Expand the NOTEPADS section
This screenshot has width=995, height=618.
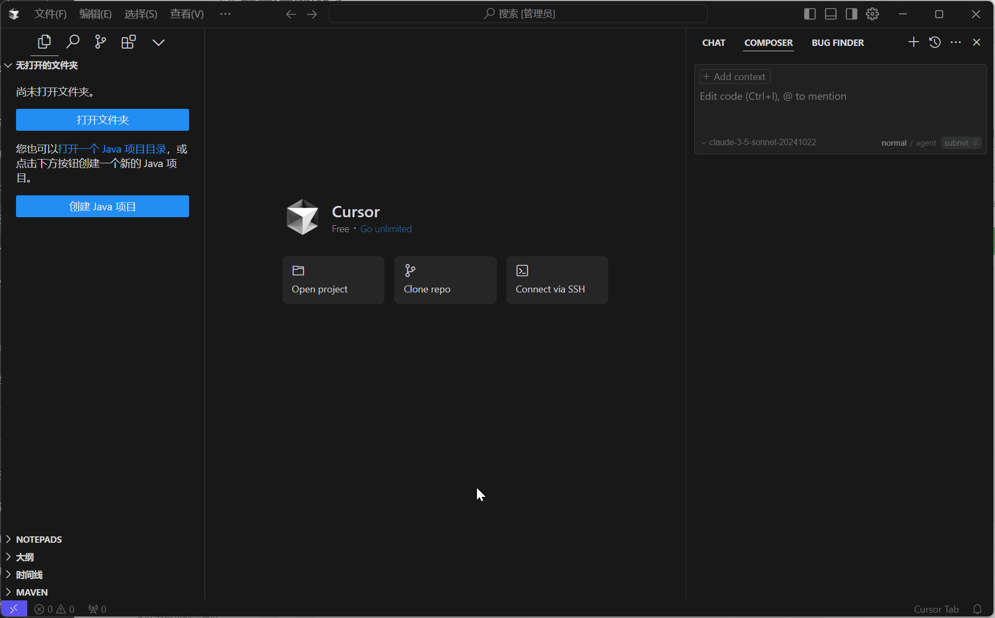(x=39, y=540)
